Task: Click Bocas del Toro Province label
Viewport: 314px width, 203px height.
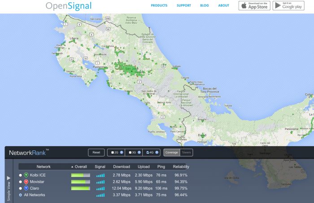Action: 209,90
